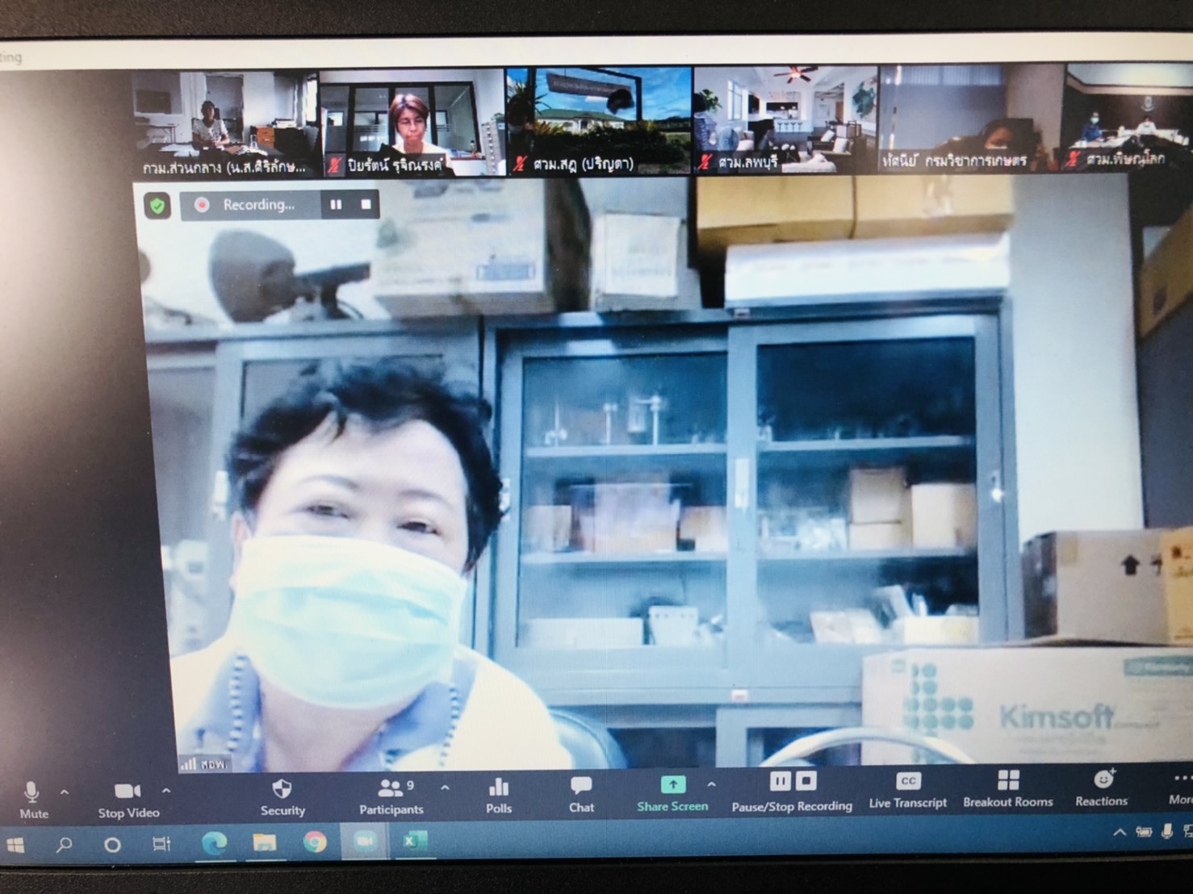Open the Reactions smiley menu
Viewport: 1193px width, 894px height.
[x=1101, y=788]
